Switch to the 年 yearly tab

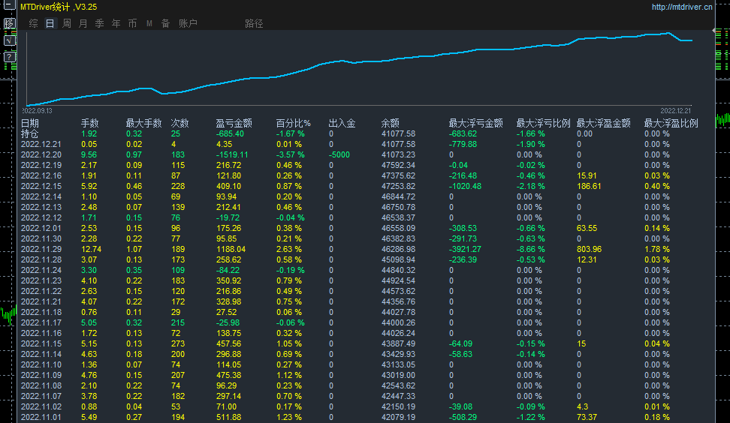coord(116,23)
